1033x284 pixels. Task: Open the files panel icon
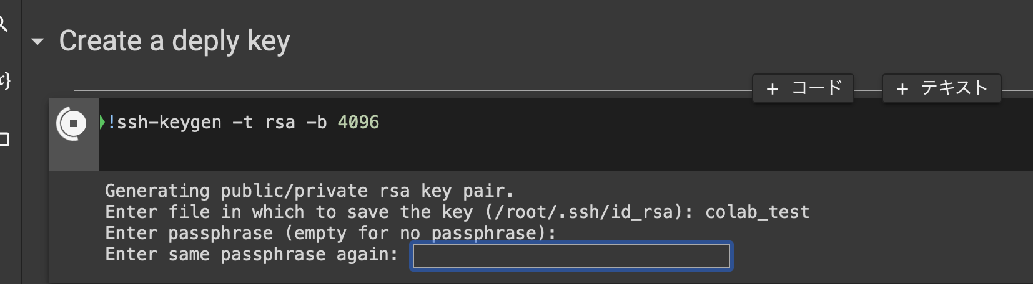point(4,139)
